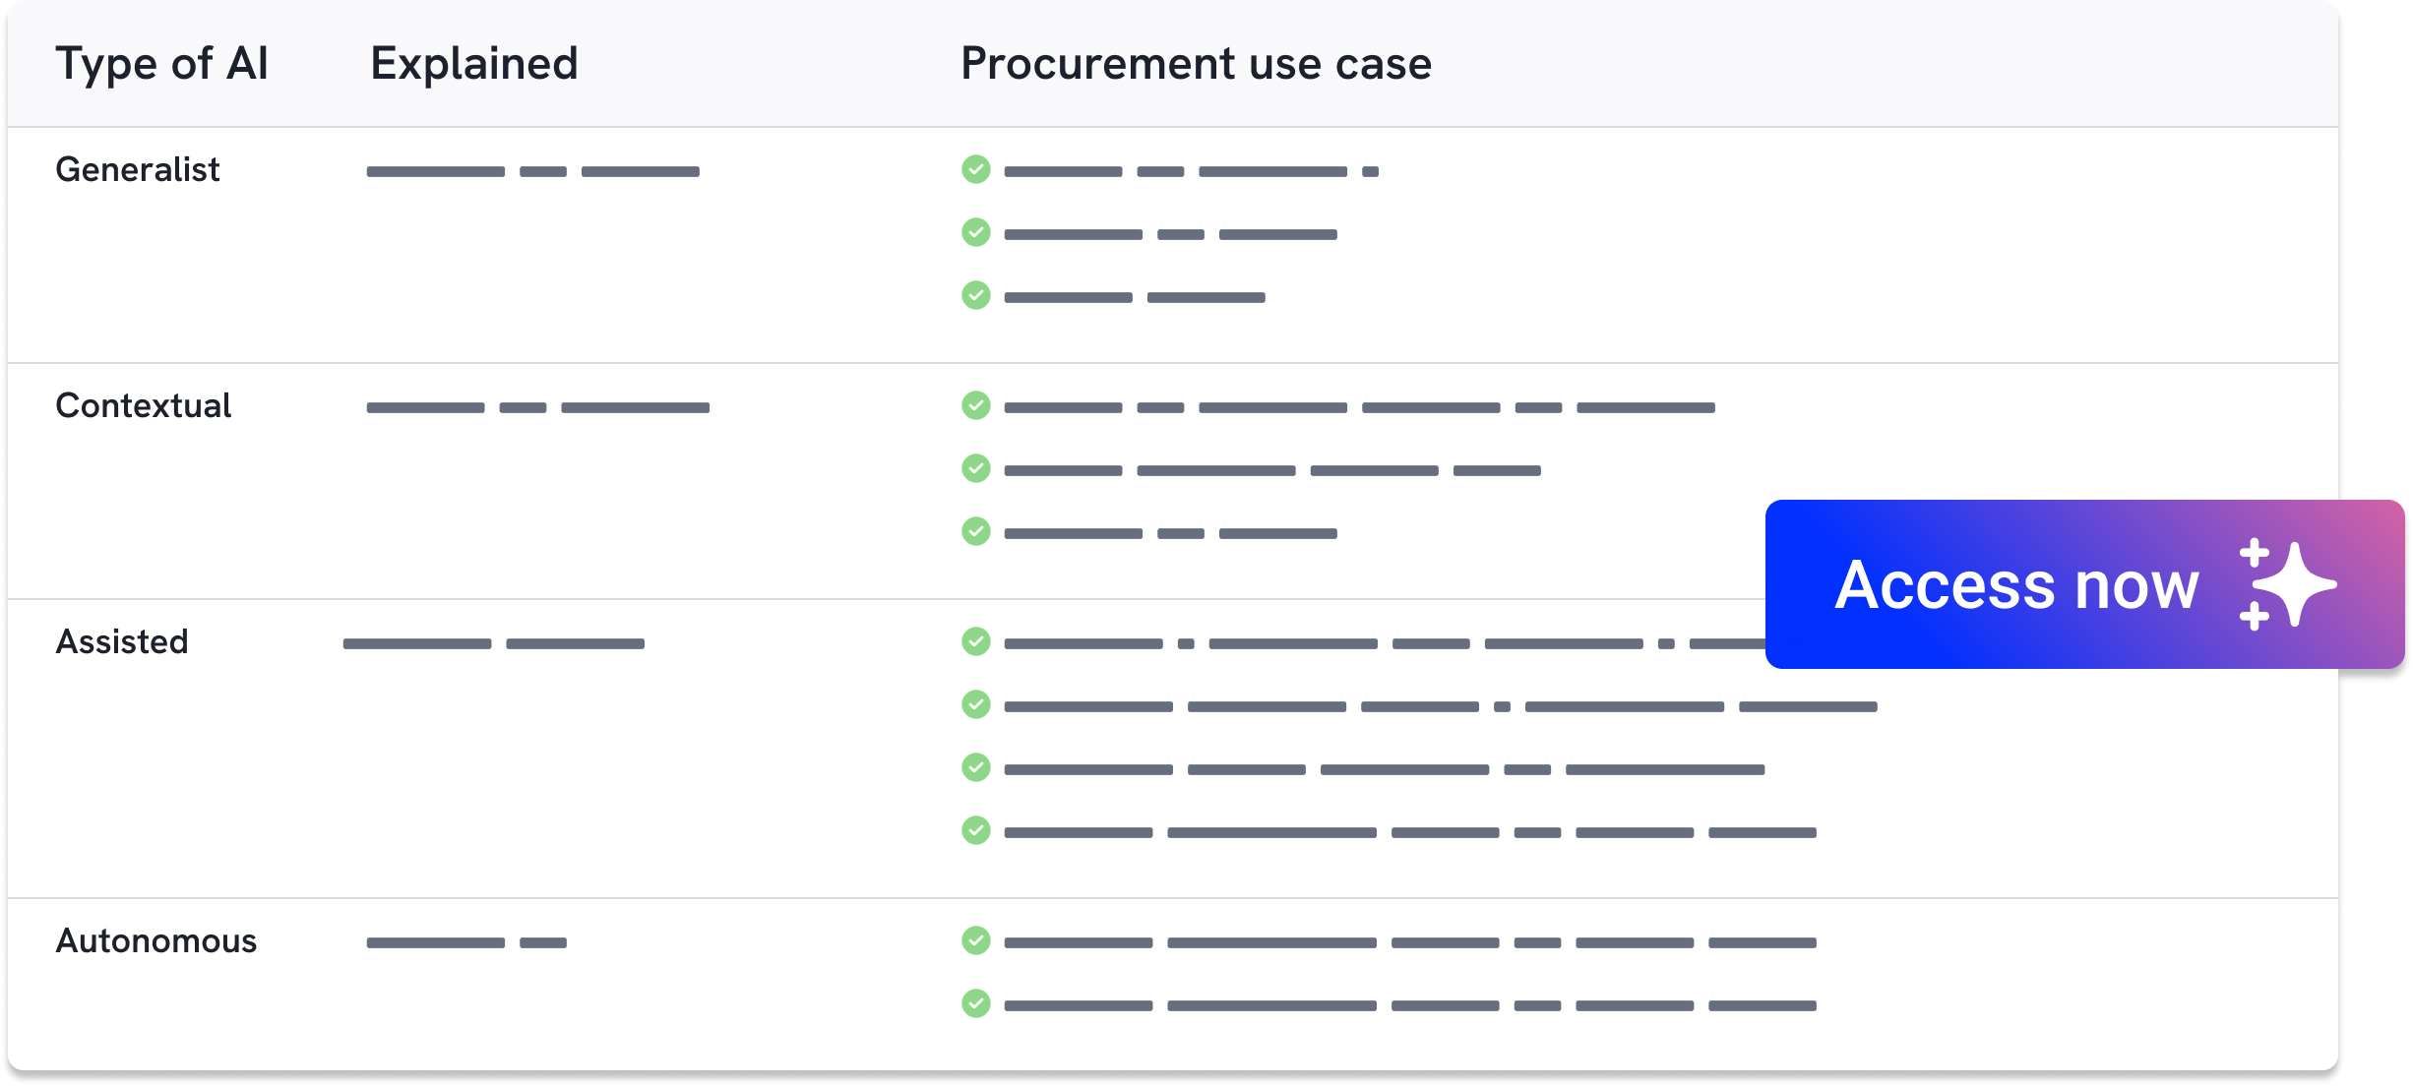Image resolution: width=2413 pixels, height=1086 pixels.
Task: Expand the Contextual row
Action: tap(144, 405)
